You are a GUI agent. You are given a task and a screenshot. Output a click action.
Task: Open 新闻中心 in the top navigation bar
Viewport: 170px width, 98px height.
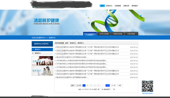pyautogui.click(x=109, y=6)
